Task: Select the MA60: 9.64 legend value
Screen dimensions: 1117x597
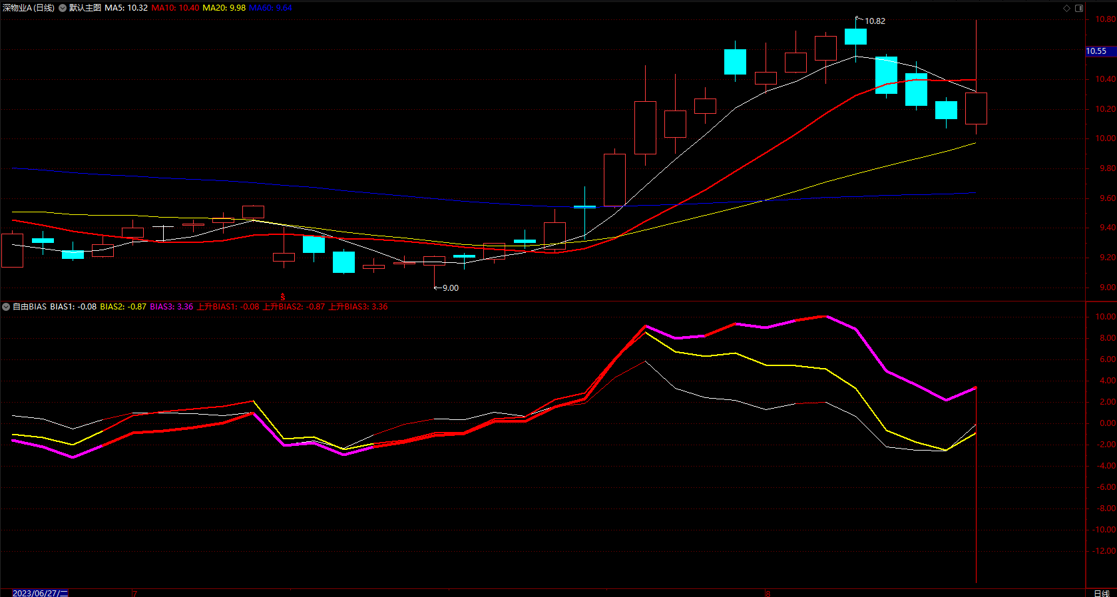Action: point(270,8)
